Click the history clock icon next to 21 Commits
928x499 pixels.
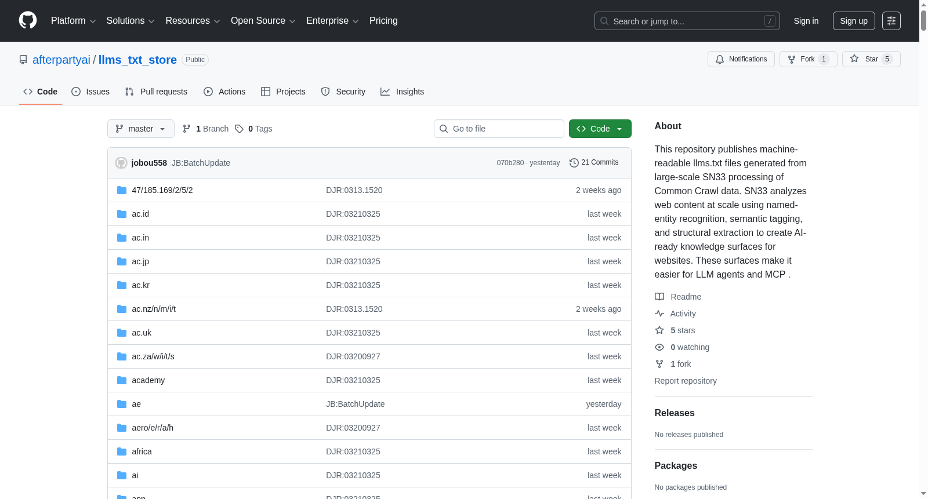574,163
